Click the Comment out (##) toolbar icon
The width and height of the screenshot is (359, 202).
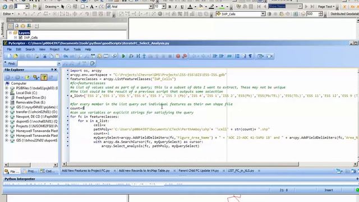pyautogui.click(x=229, y=56)
